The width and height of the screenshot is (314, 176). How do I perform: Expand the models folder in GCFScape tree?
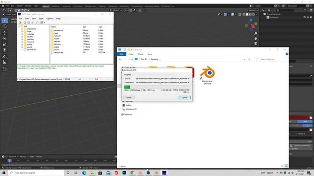pyautogui.click(x=22, y=37)
